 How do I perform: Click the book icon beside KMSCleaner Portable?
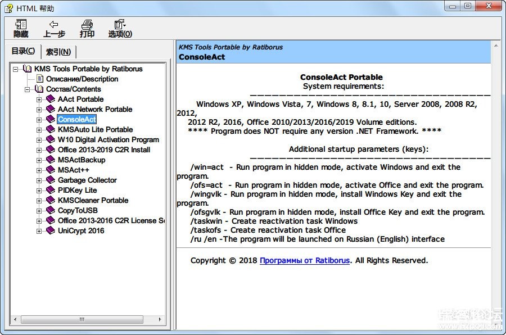coord(51,201)
